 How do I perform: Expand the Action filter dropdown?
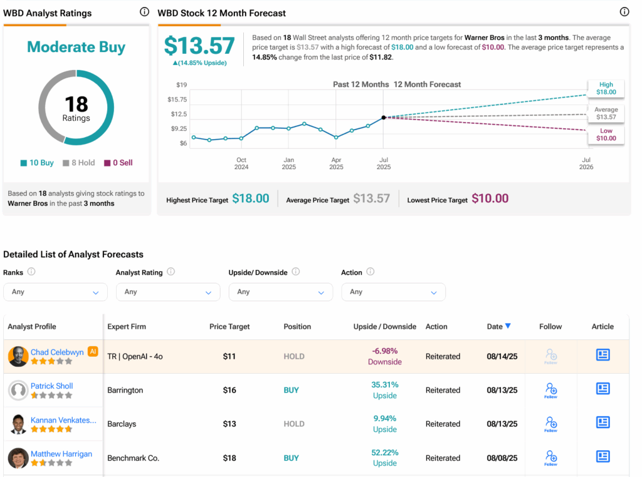(x=393, y=292)
